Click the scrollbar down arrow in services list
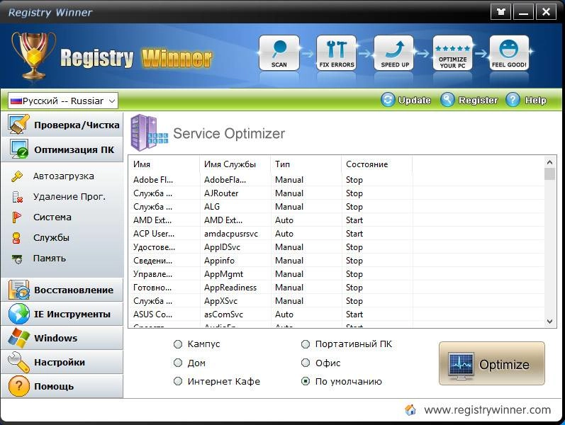565x425 pixels. point(549,322)
